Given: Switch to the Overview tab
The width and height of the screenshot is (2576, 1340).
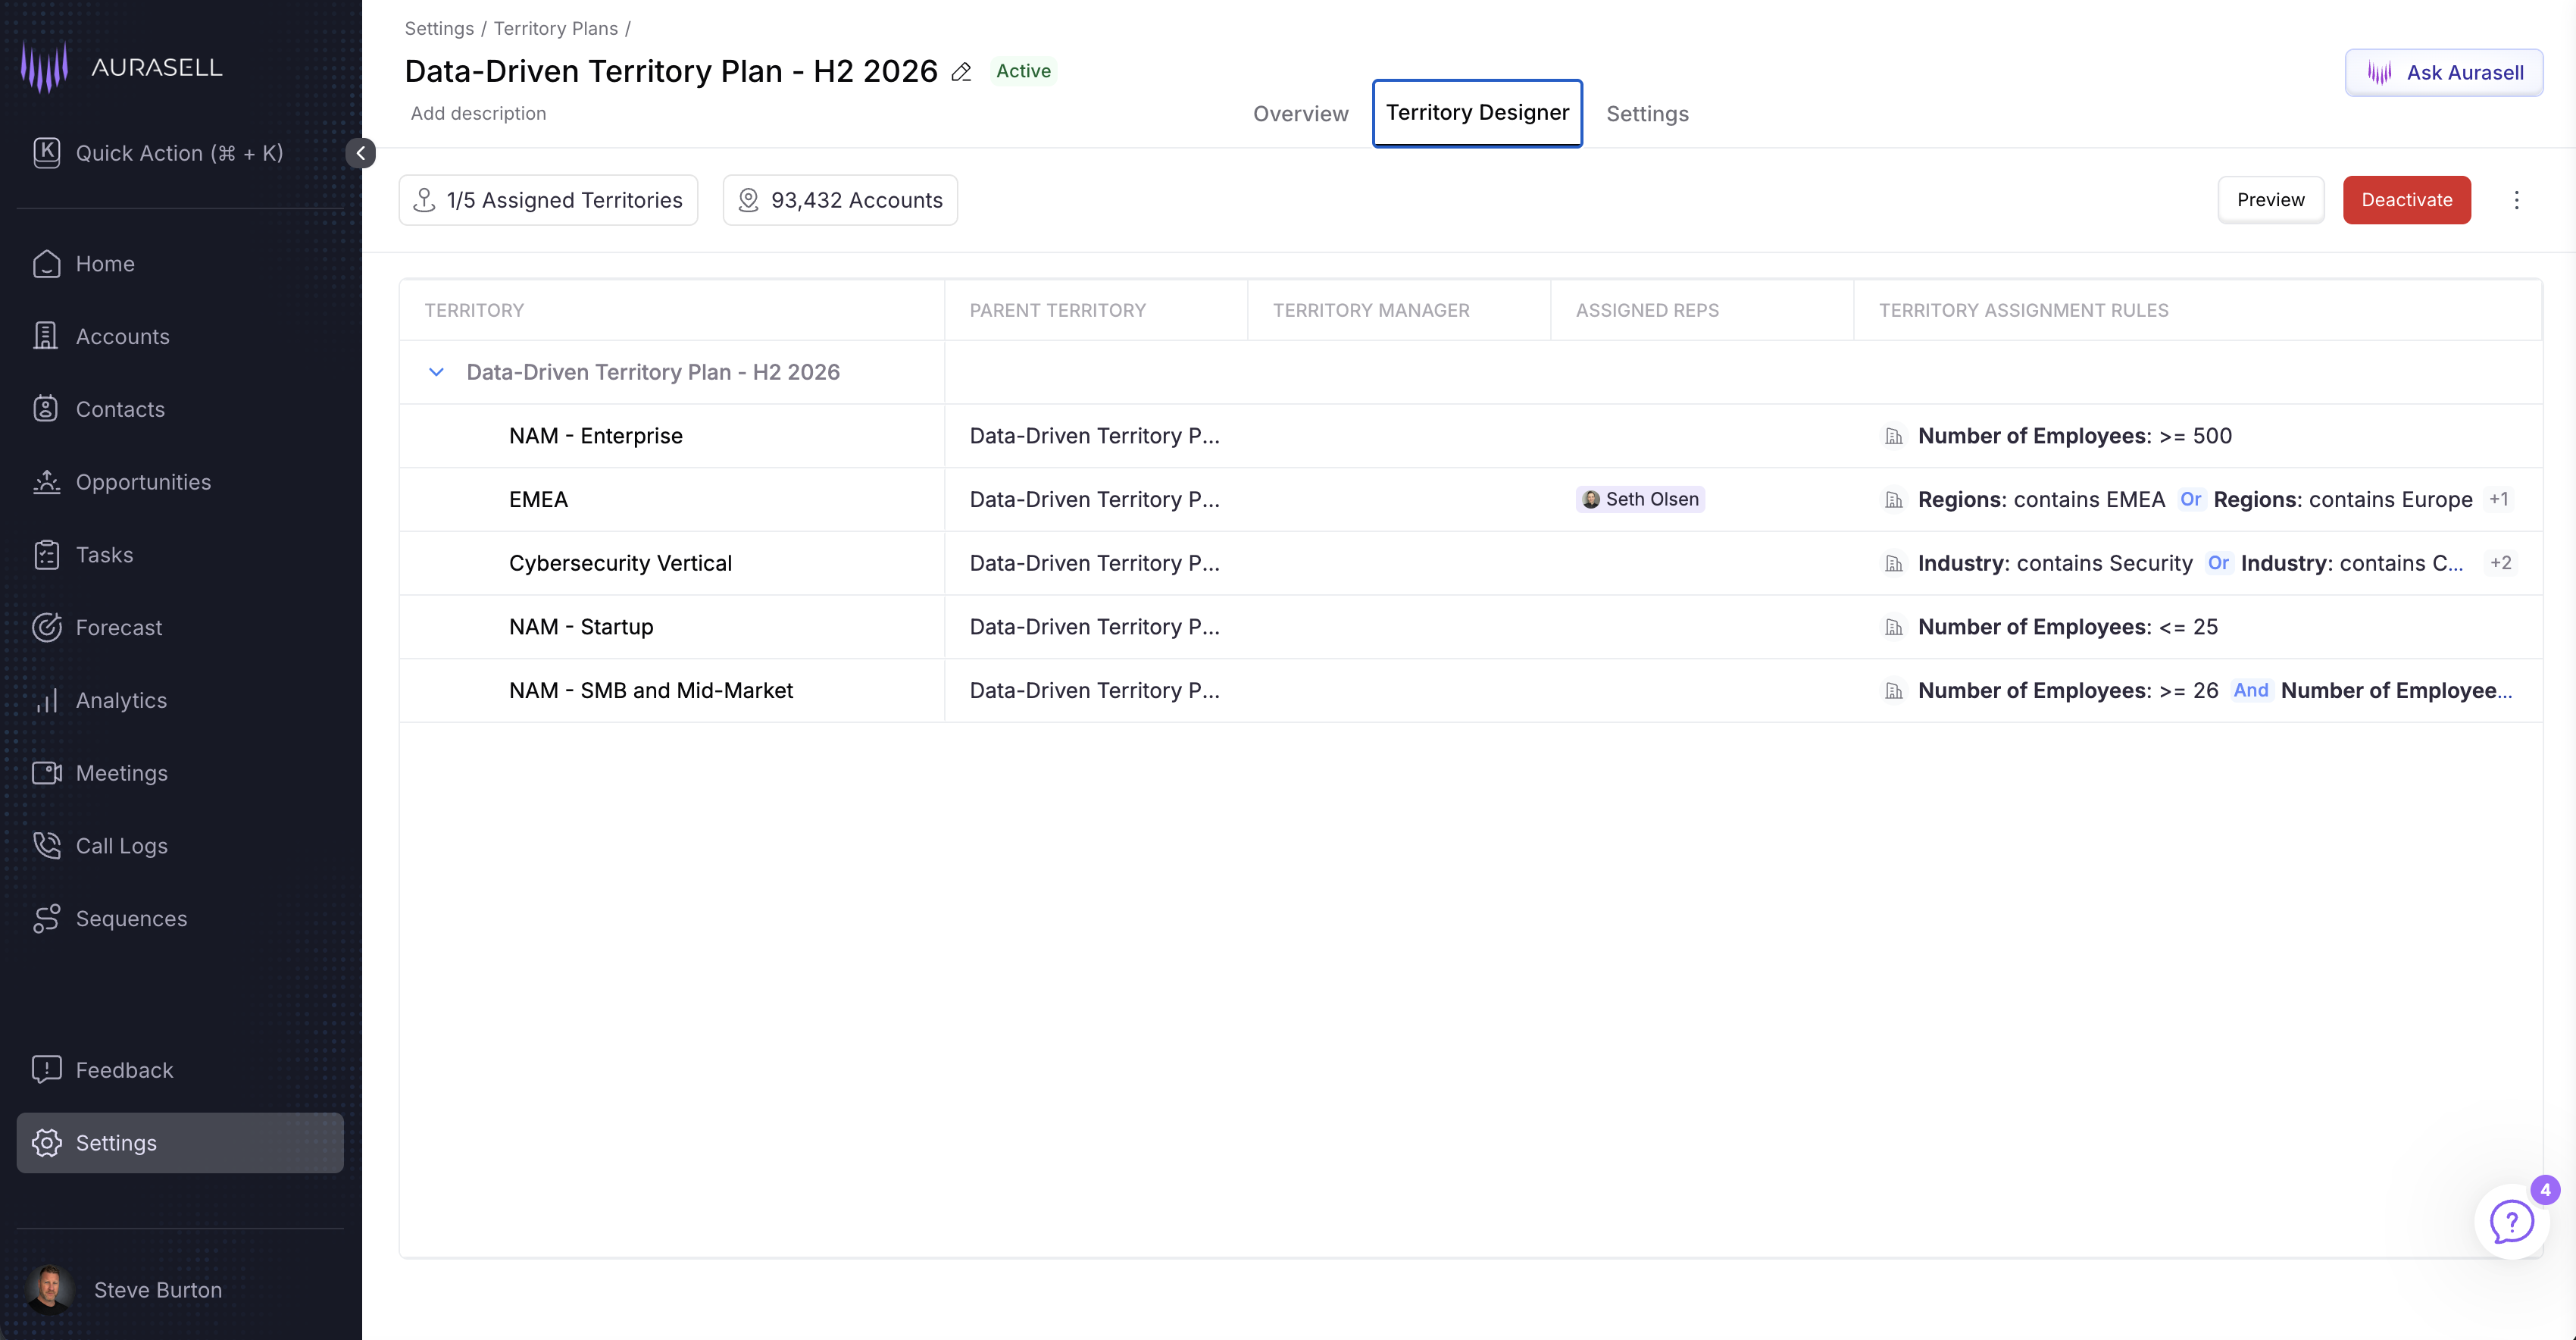Looking at the screenshot, I should [x=1300, y=114].
